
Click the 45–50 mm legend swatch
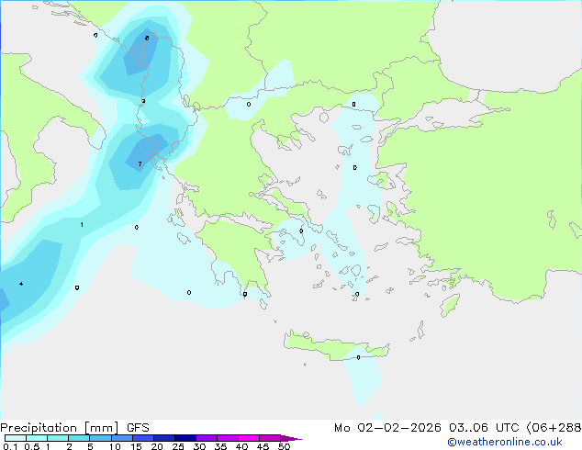(x=270, y=438)
